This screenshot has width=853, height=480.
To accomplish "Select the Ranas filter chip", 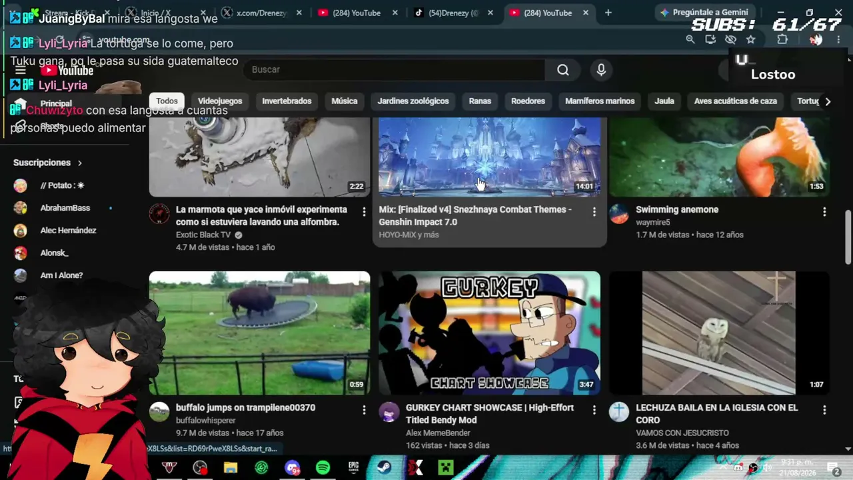I will (x=480, y=101).
